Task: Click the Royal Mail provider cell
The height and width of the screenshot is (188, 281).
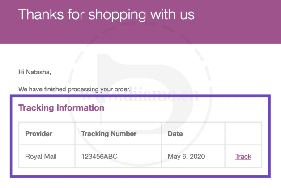Action: tap(41, 157)
